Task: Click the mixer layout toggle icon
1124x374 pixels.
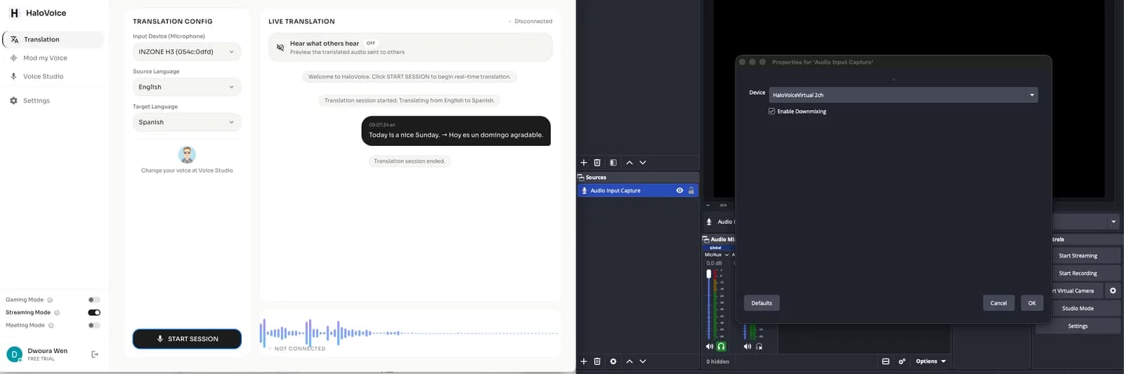Action: pyautogui.click(x=886, y=361)
